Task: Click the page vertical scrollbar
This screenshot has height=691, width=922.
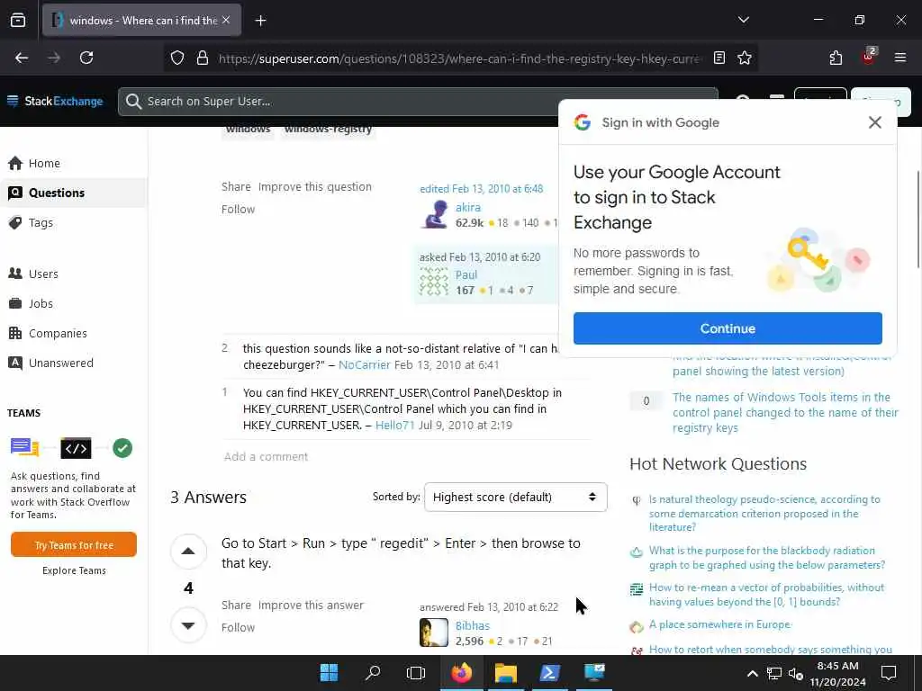Action: coord(917,220)
